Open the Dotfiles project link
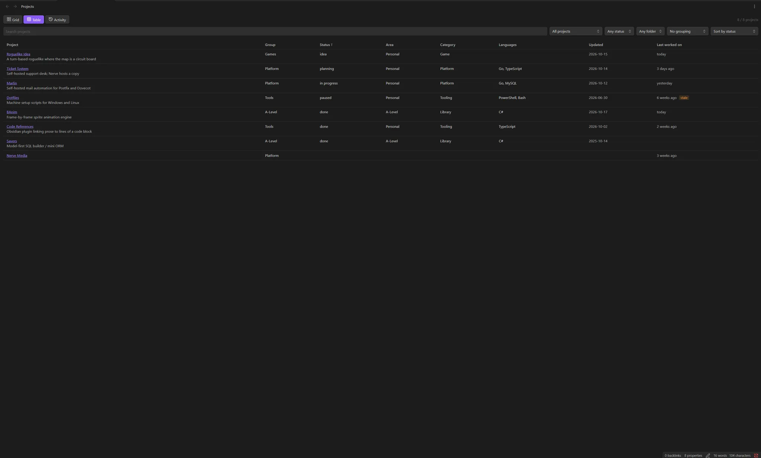Screen dimensions: 761x458 pyautogui.click(x=13, y=98)
